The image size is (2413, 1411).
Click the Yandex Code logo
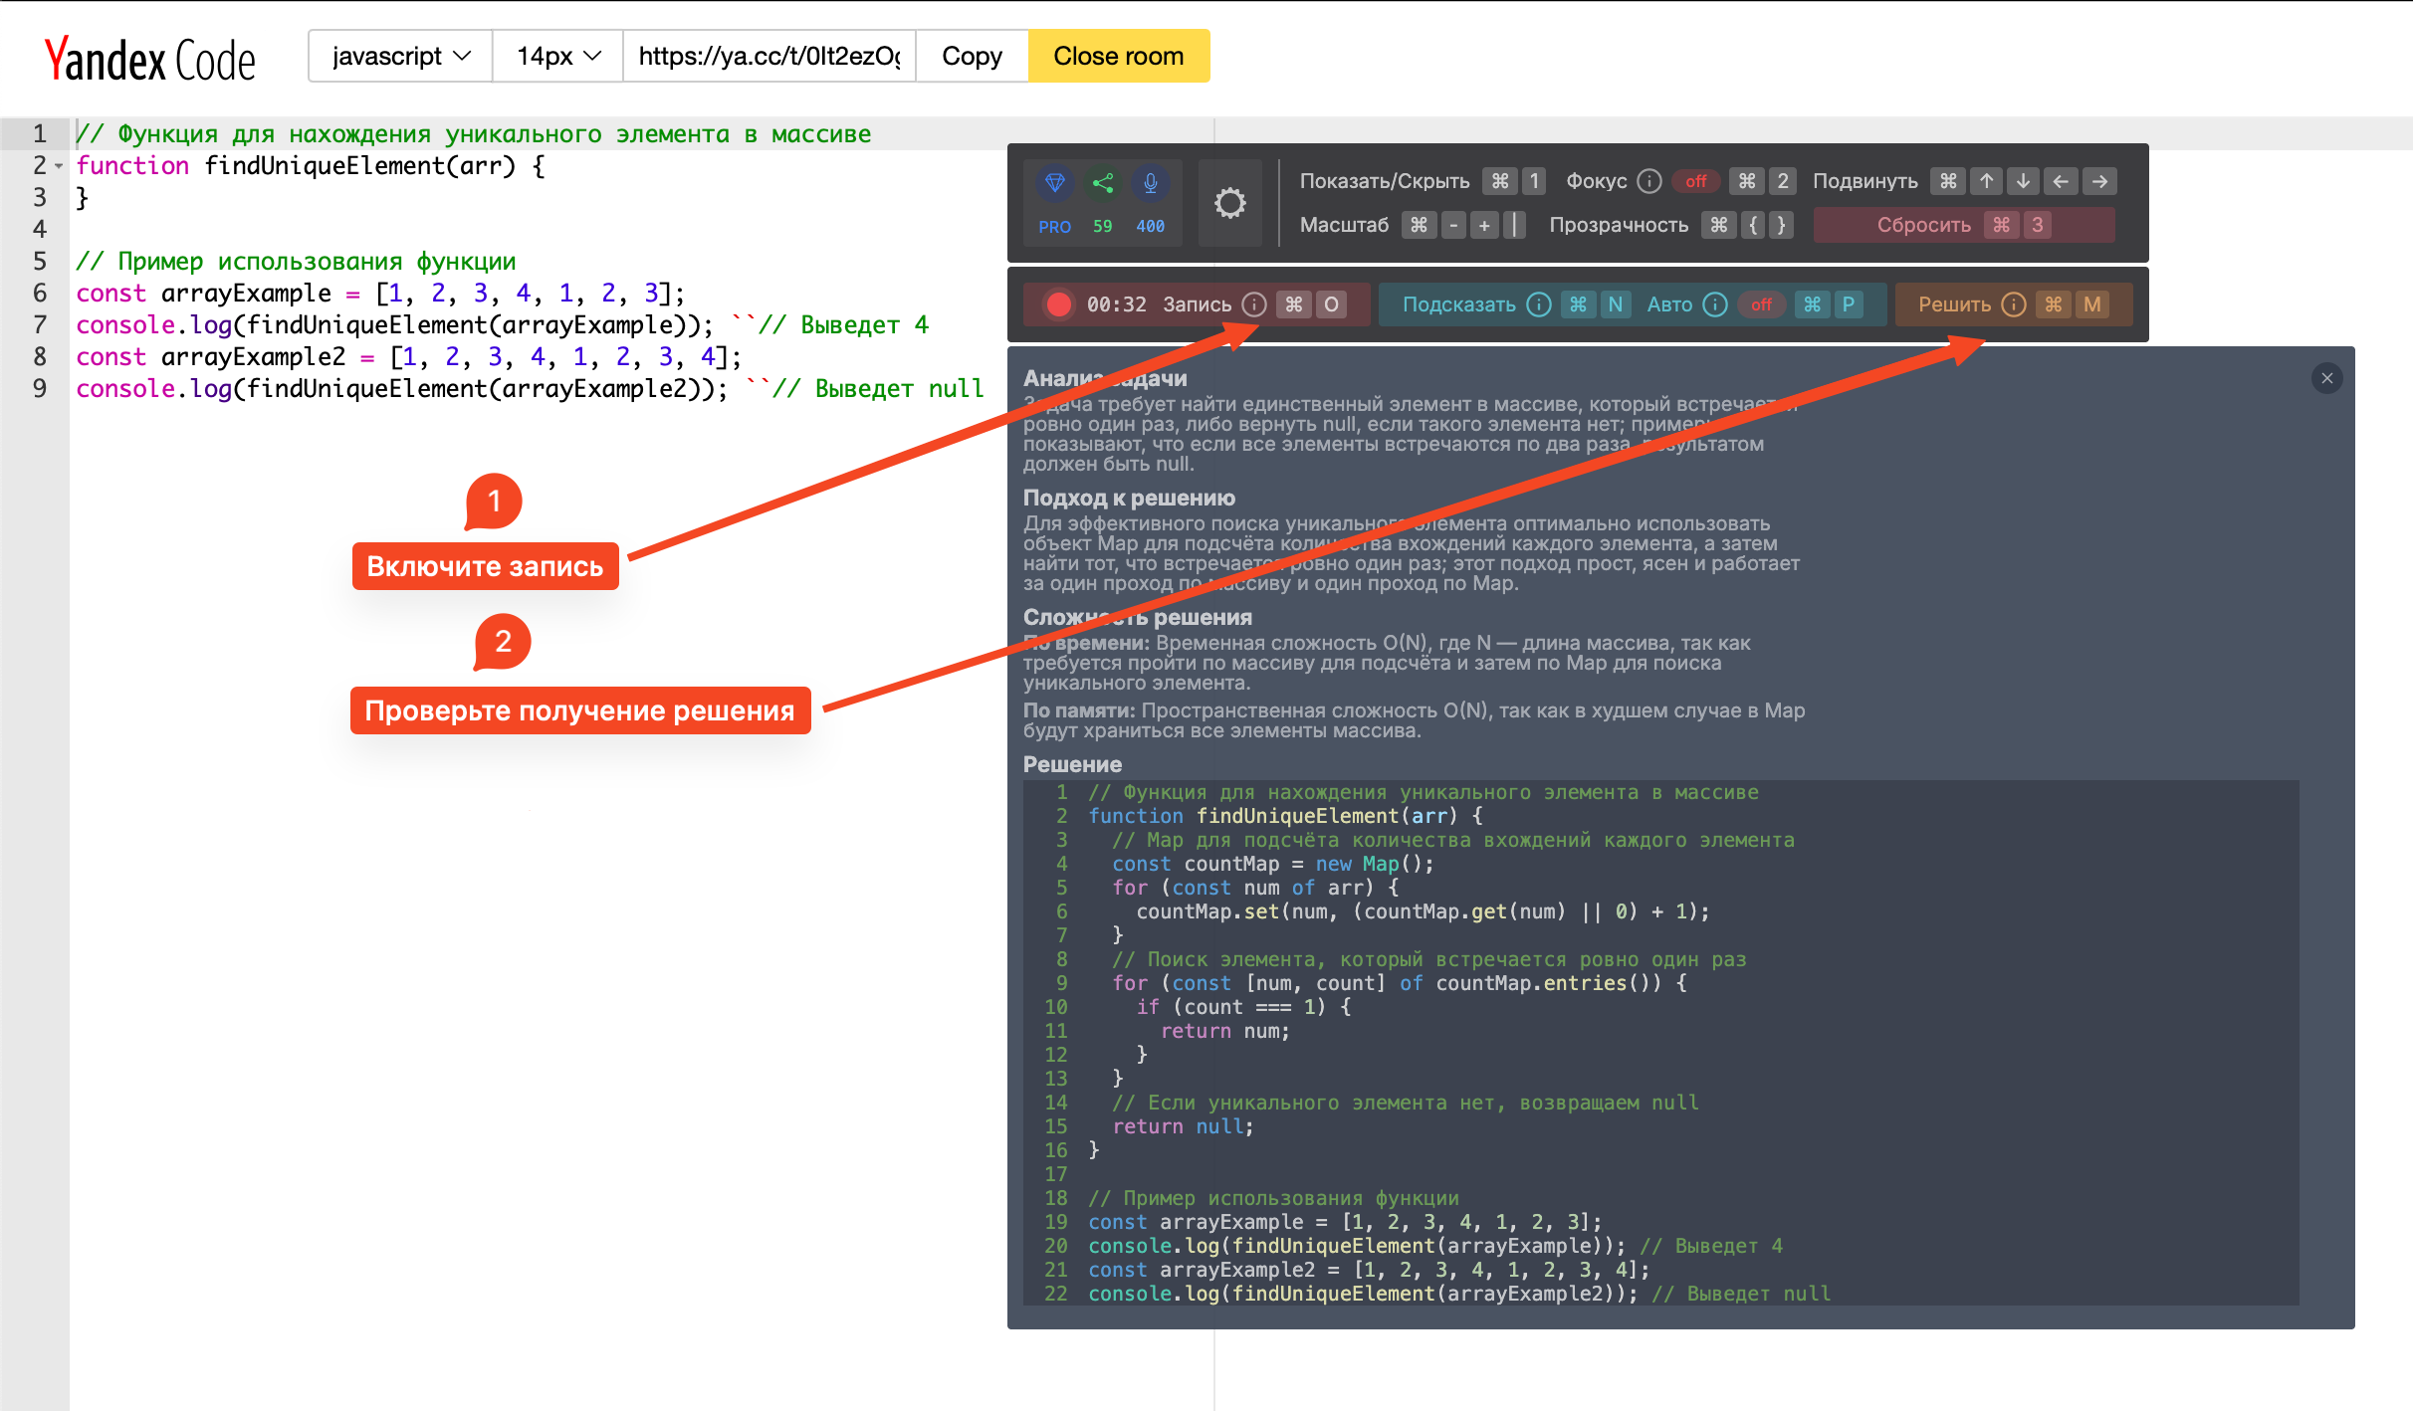point(150,58)
